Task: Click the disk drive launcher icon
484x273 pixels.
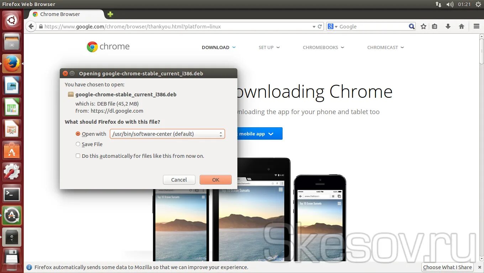Action: tap(12, 237)
